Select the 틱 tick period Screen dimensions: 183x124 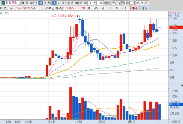tap(50, 3)
